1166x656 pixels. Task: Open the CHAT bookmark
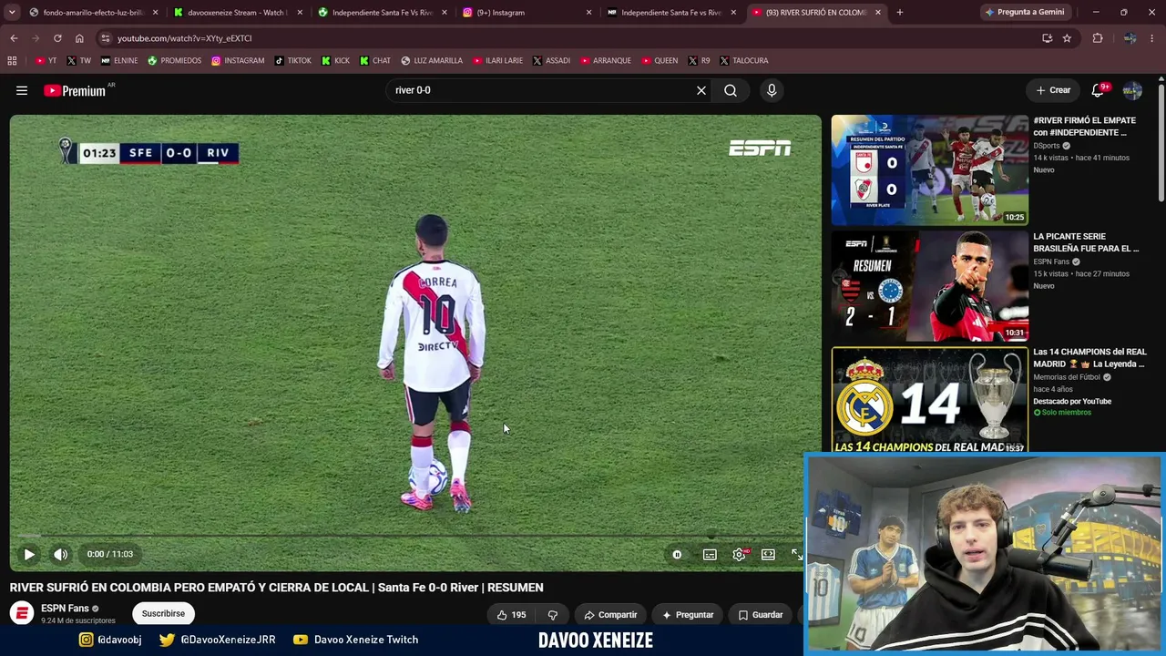tap(375, 61)
